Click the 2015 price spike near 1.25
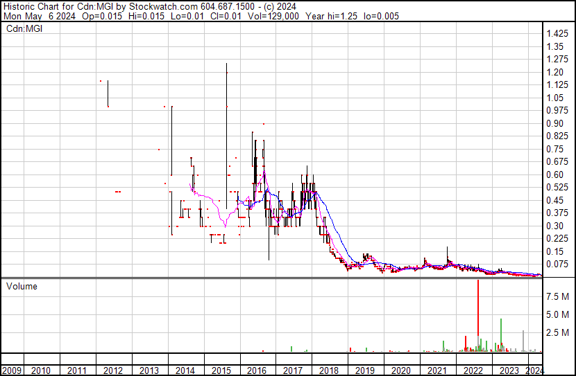The height and width of the screenshot is (376, 576). point(226,136)
